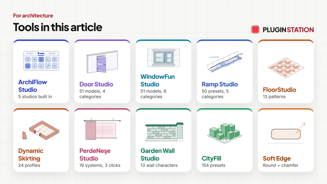Open the Dynamic Skirting title

tap(31, 155)
